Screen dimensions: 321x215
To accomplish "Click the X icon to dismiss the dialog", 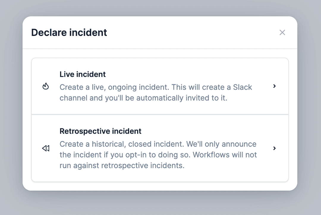I will pos(282,32).
